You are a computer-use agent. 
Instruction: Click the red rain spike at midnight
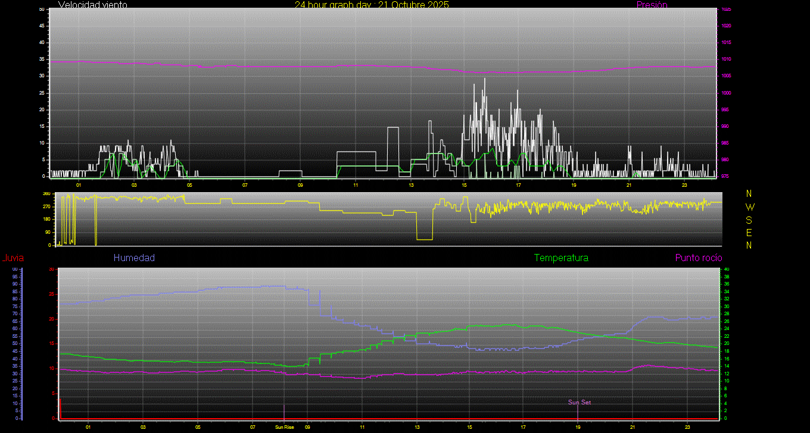point(60,407)
